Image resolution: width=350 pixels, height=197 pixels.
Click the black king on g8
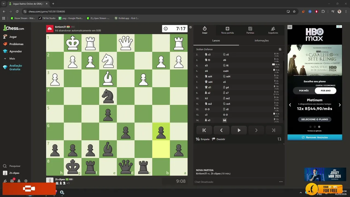point(72,167)
